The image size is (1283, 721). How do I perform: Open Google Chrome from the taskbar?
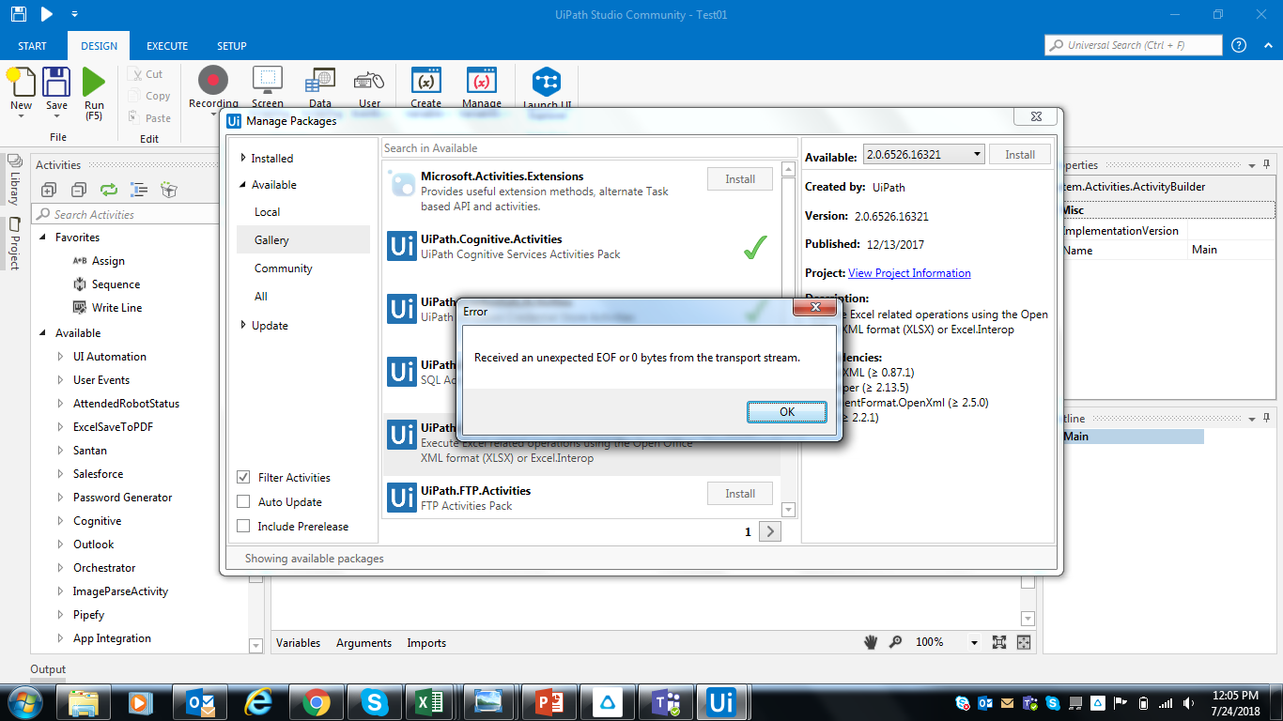(x=316, y=701)
